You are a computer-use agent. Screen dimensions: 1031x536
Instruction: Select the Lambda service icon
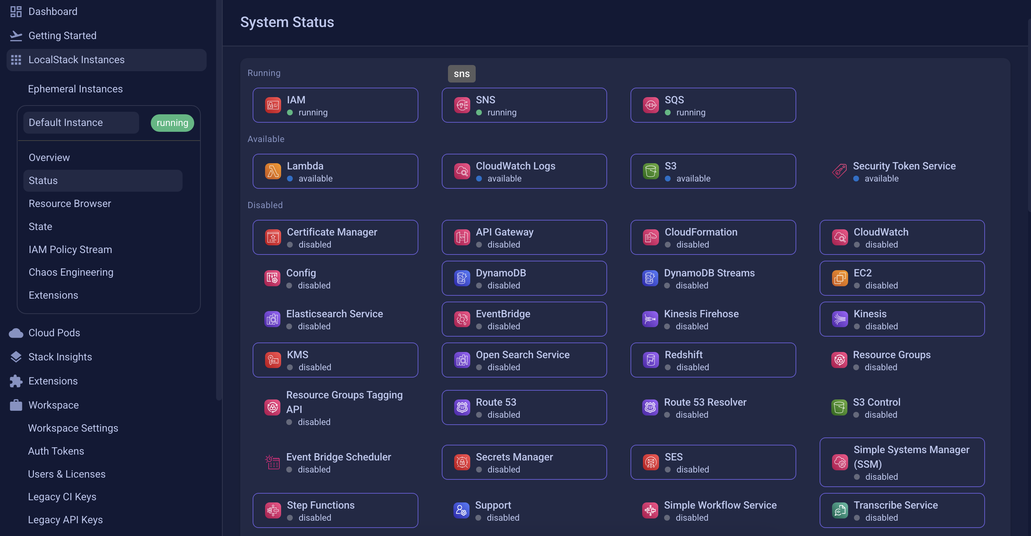273,171
